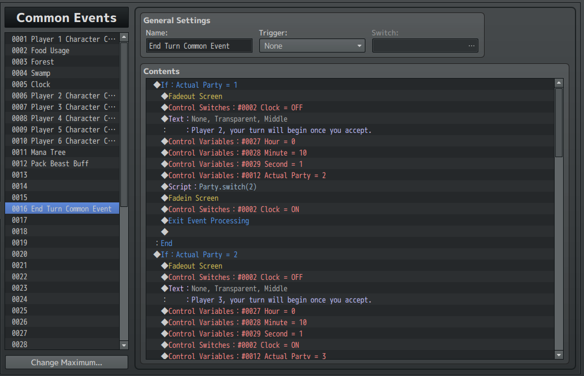Click the Contents scroll down arrow

point(559,355)
